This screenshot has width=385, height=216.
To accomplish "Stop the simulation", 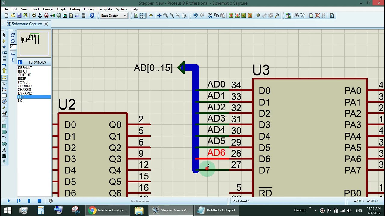I will [x=39, y=201].
